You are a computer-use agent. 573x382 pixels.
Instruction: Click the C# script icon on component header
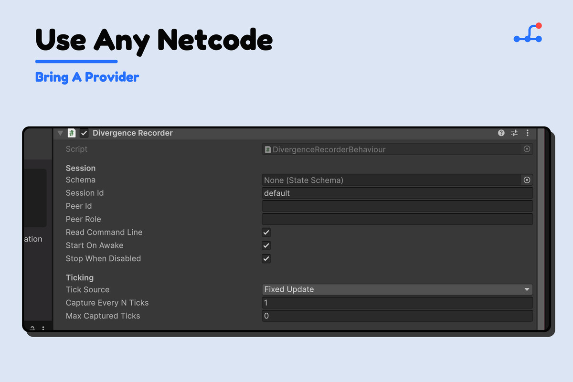pos(72,133)
